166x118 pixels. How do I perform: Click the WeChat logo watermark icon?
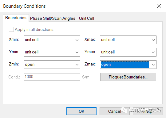point(124,110)
